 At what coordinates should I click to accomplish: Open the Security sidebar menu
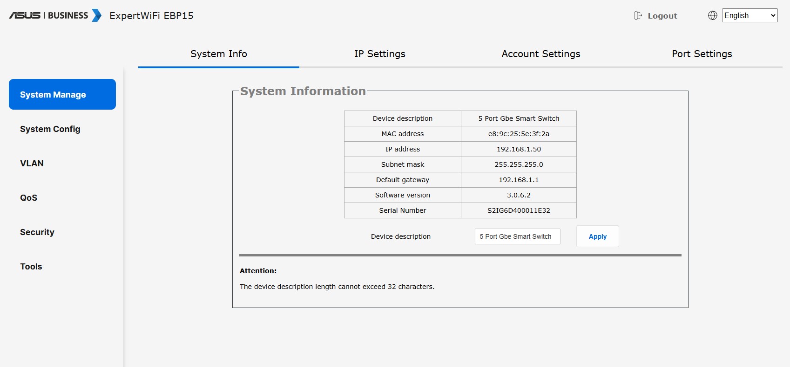[37, 232]
